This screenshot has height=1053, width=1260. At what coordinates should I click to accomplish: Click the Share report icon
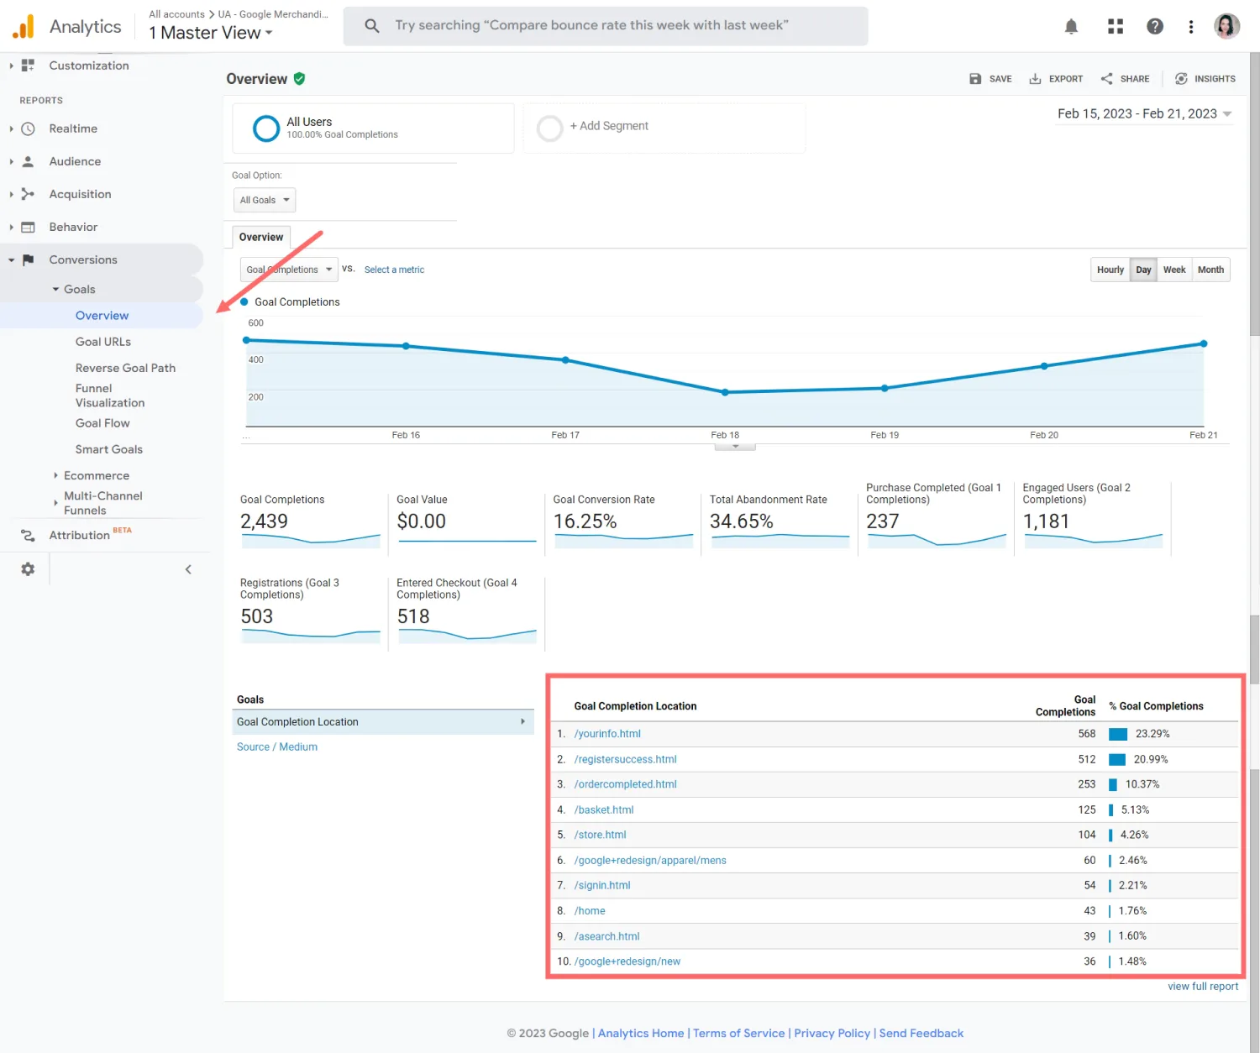pyautogui.click(x=1107, y=79)
